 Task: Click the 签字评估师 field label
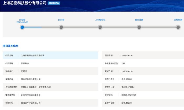click(110, 103)
